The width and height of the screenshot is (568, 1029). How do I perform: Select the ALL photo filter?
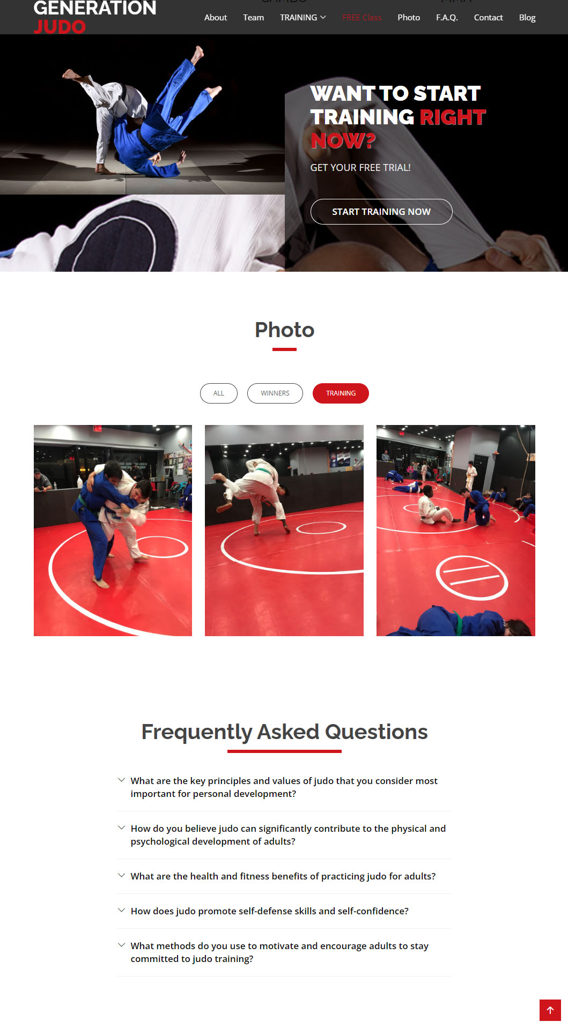click(219, 393)
